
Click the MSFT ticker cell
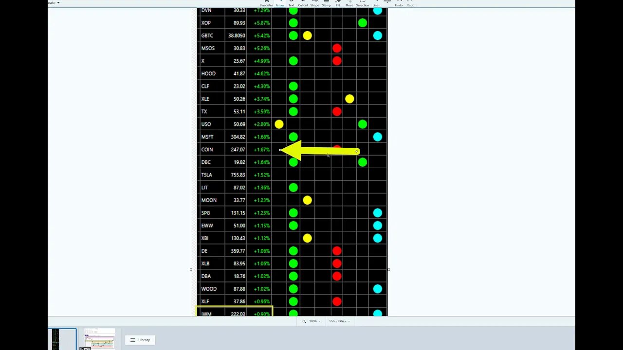(x=213, y=137)
